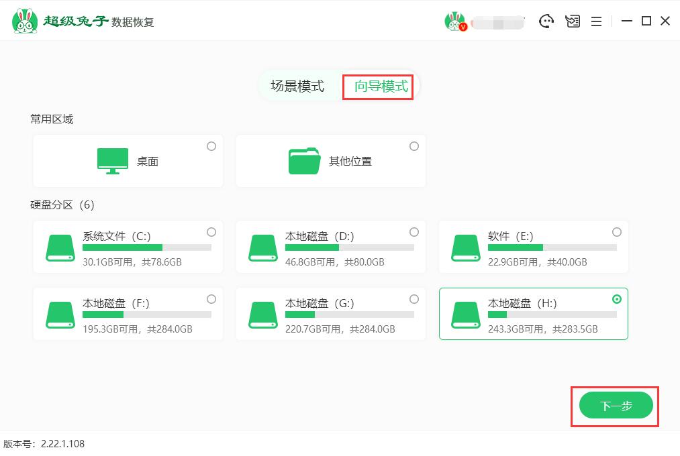Click the drive icon for 本地磁盘 (F:)

click(60, 314)
